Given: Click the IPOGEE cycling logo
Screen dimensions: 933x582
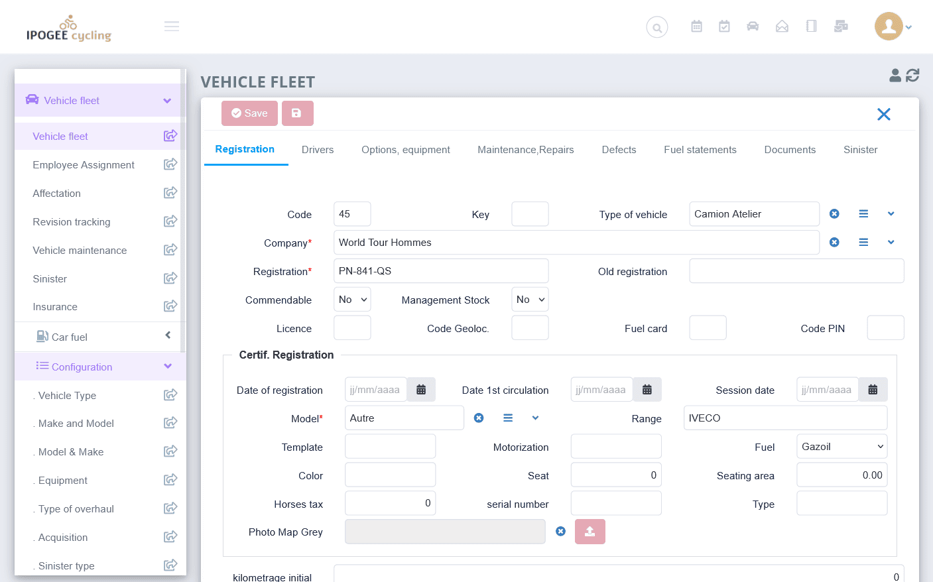Looking at the screenshot, I should [x=69, y=29].
